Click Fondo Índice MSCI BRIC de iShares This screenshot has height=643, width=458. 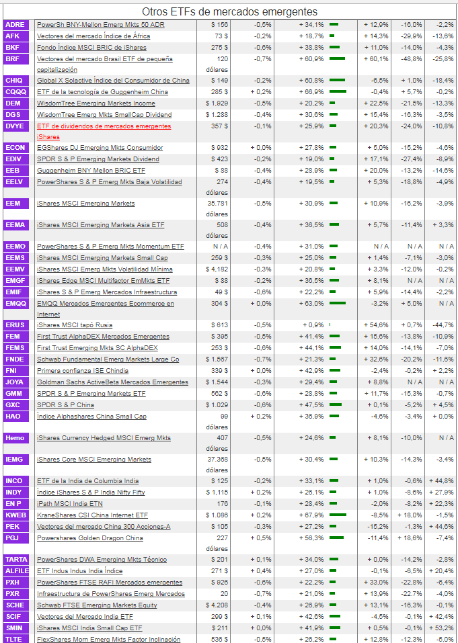pyautogui.click(x=91, y=48)
